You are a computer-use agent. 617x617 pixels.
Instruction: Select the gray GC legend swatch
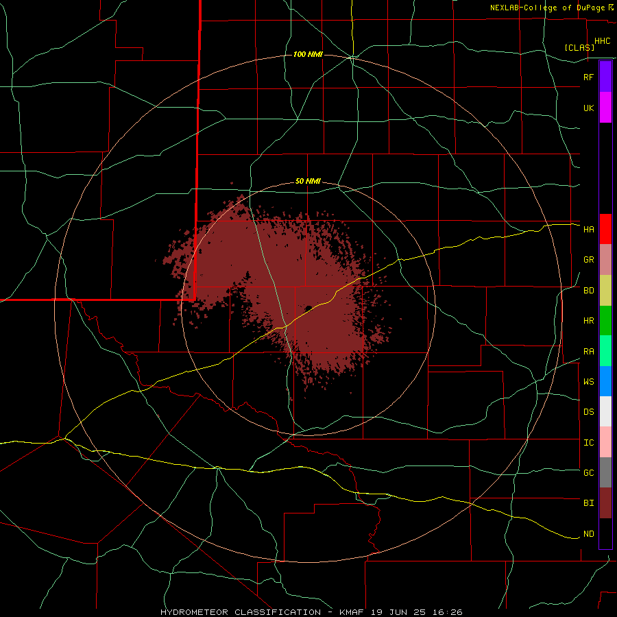[605, 472]
